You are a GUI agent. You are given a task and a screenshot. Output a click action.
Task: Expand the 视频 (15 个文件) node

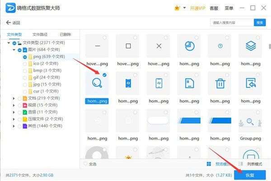click(x=13, y=105)
